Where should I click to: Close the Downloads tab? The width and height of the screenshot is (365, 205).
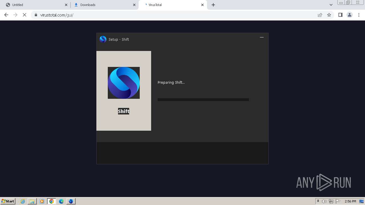pyautogui.click(x=134, y=5)
